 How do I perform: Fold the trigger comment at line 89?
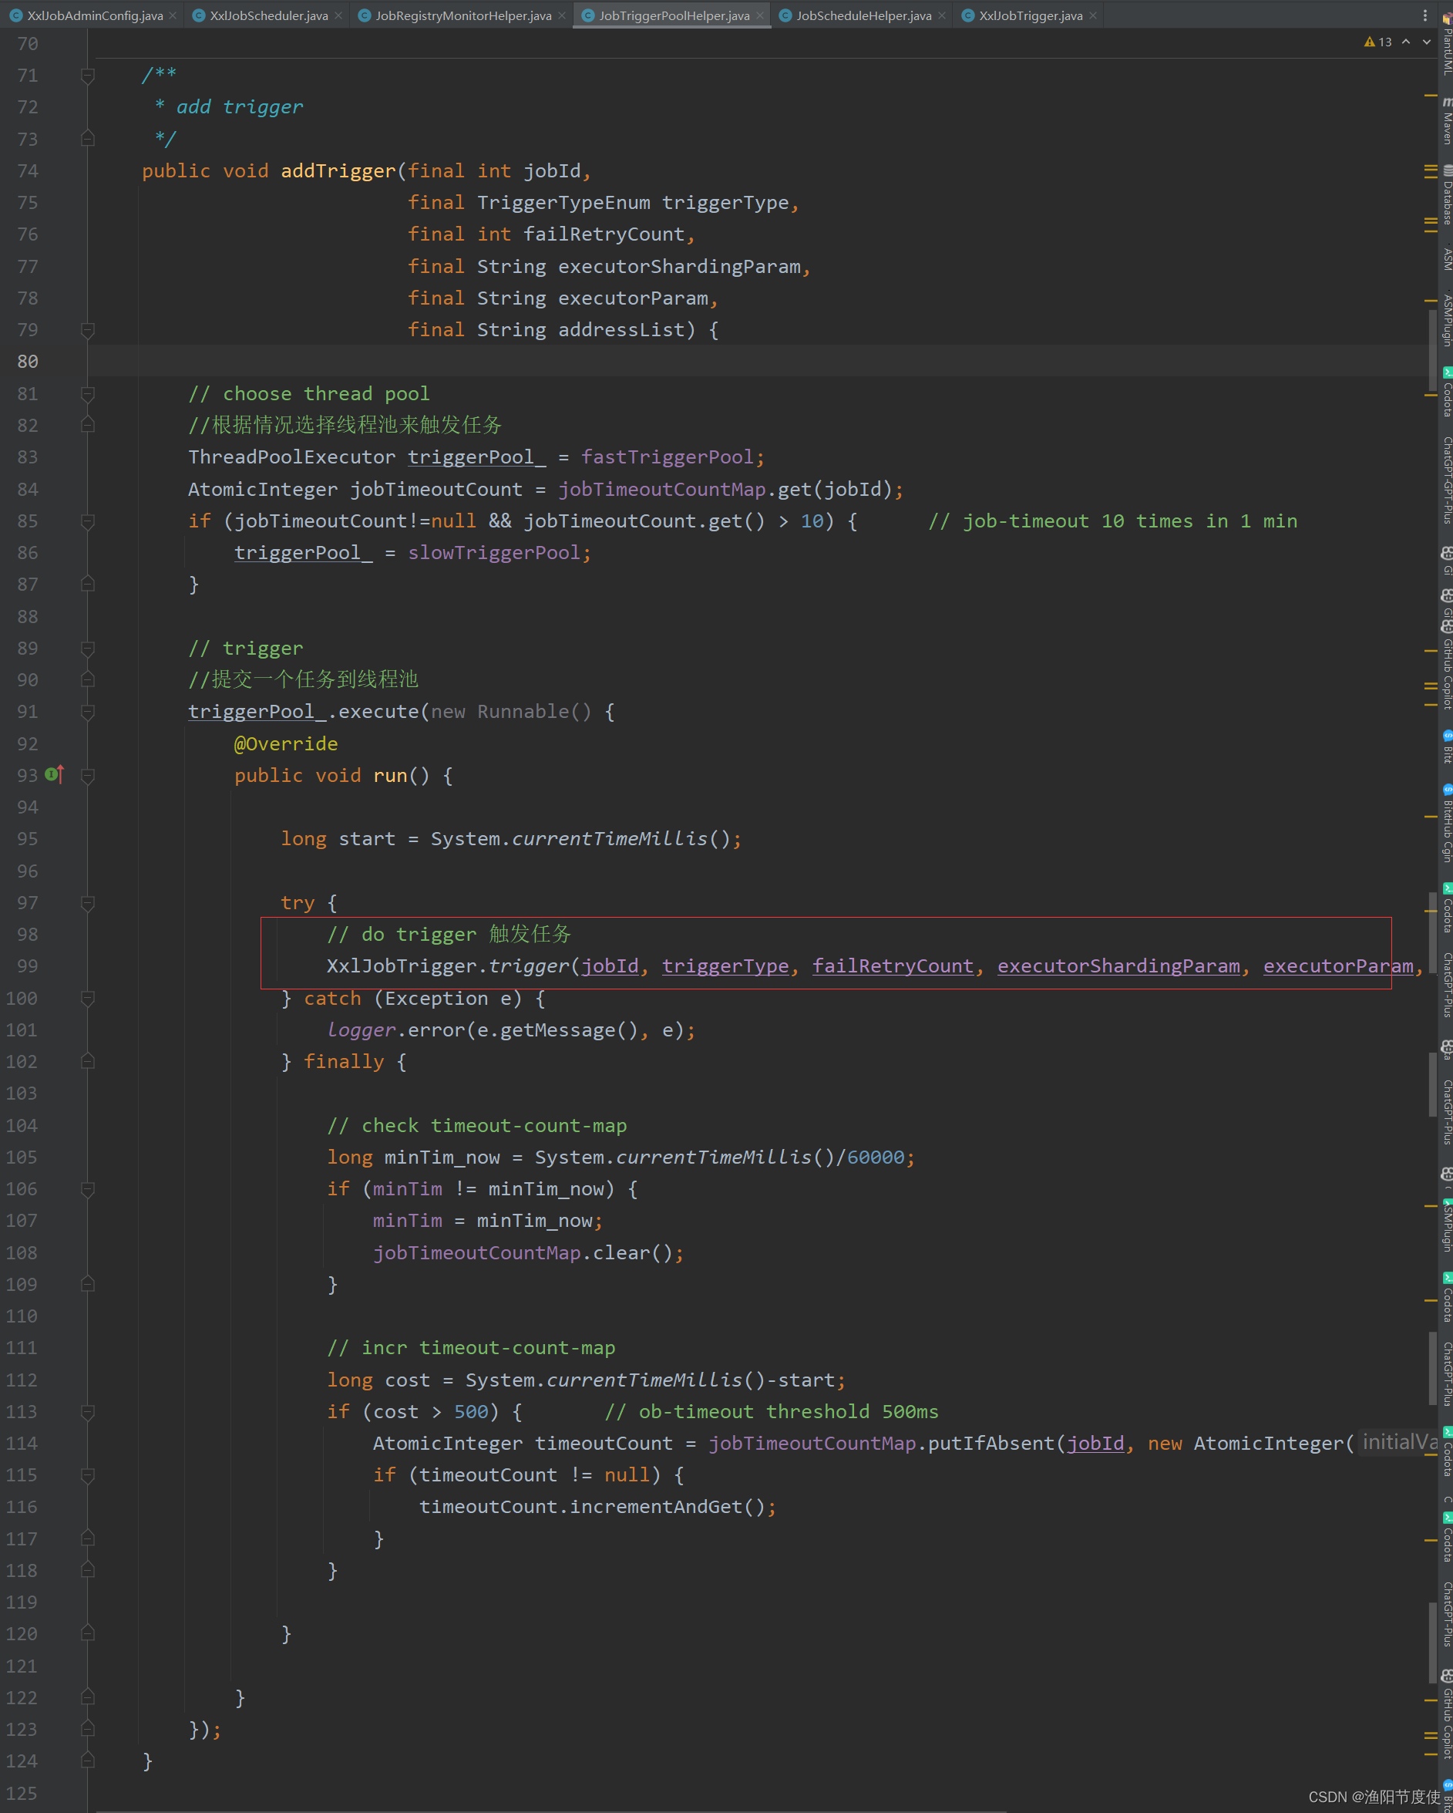point(87,649)
